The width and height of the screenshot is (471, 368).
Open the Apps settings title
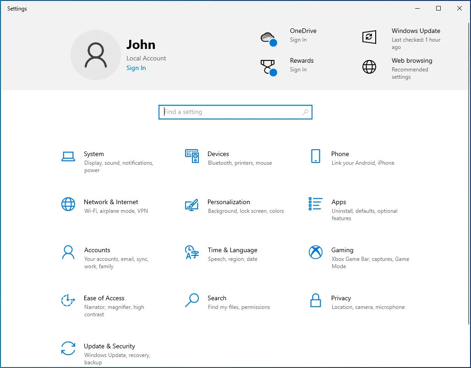tap(339, 202)
